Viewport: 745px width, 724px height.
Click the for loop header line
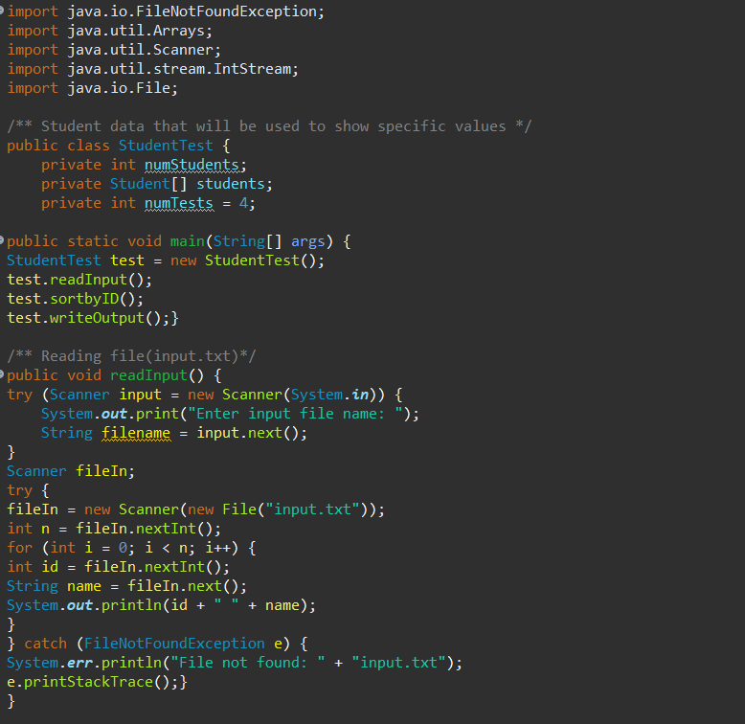131,548
